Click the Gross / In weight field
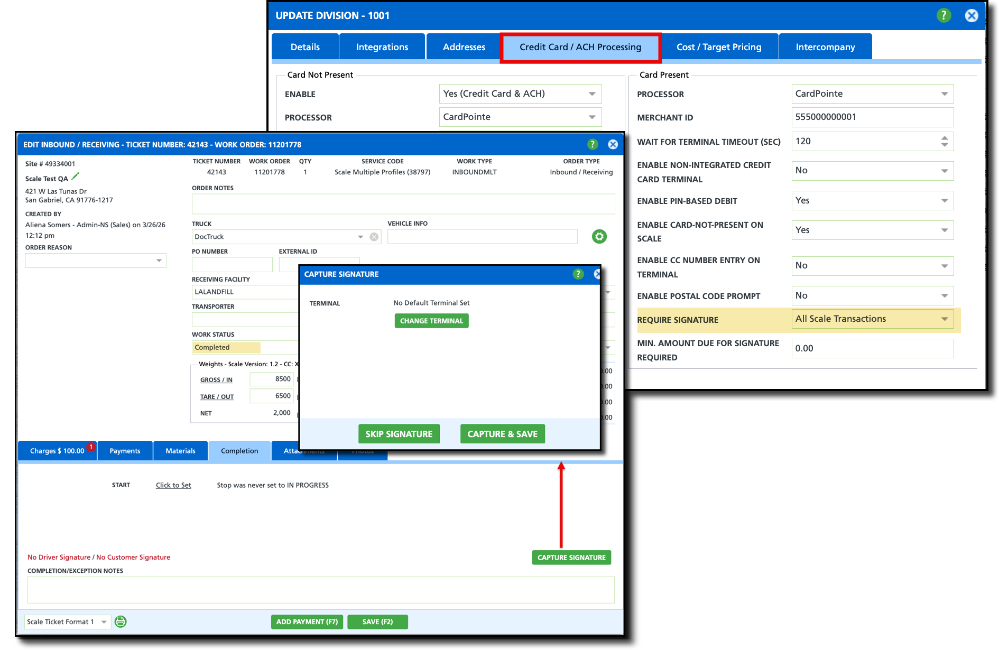The height and width of the screenshot is (650, 999). [271, 379]
